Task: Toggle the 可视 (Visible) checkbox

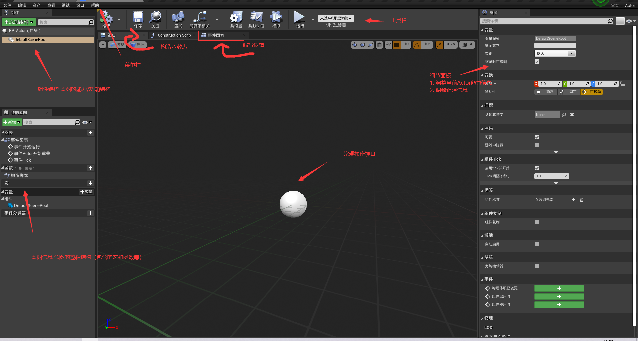Action: (537, 137)
